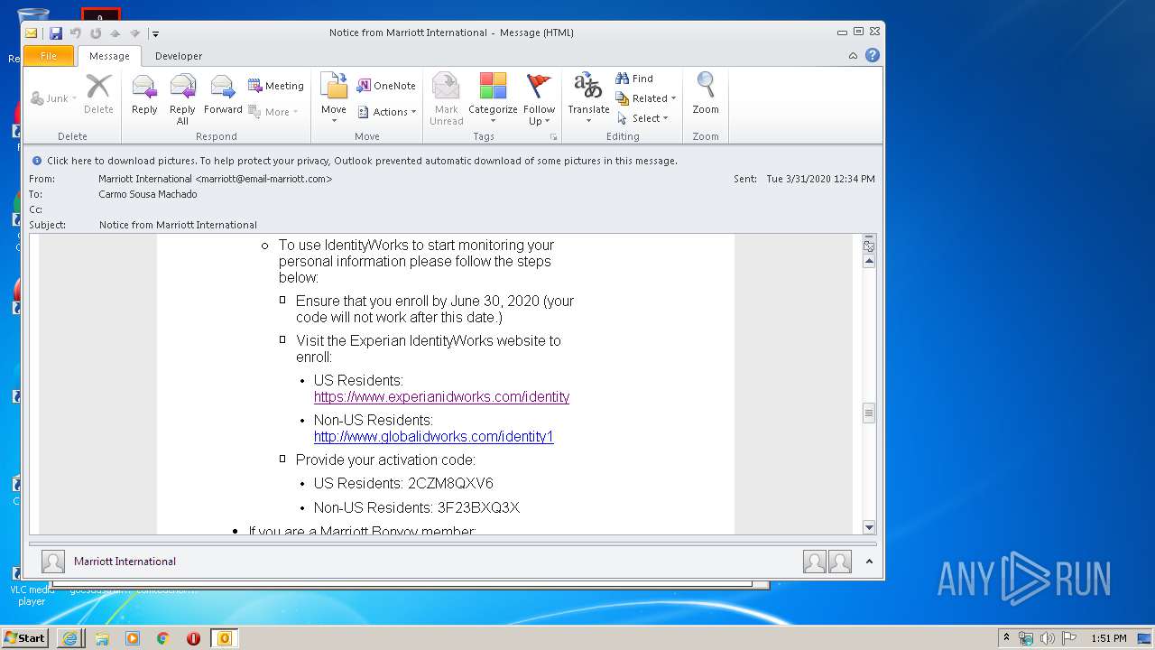Expand the Related dropdown
Image resolution: width=1155 pixels, height=650 pixels.
pos(646,98)
